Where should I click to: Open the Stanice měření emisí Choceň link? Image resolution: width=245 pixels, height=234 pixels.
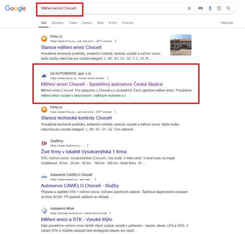(x=71, y=48)
